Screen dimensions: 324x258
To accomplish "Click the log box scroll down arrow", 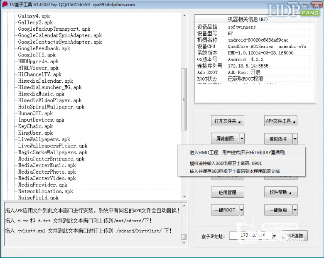I will point(184,243).
